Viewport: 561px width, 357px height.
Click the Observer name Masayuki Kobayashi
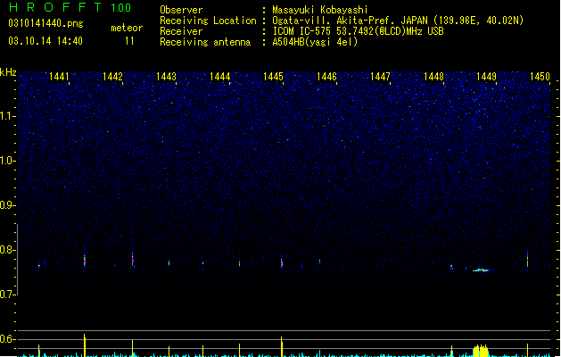pyautogui.click(x=320, y=10)
